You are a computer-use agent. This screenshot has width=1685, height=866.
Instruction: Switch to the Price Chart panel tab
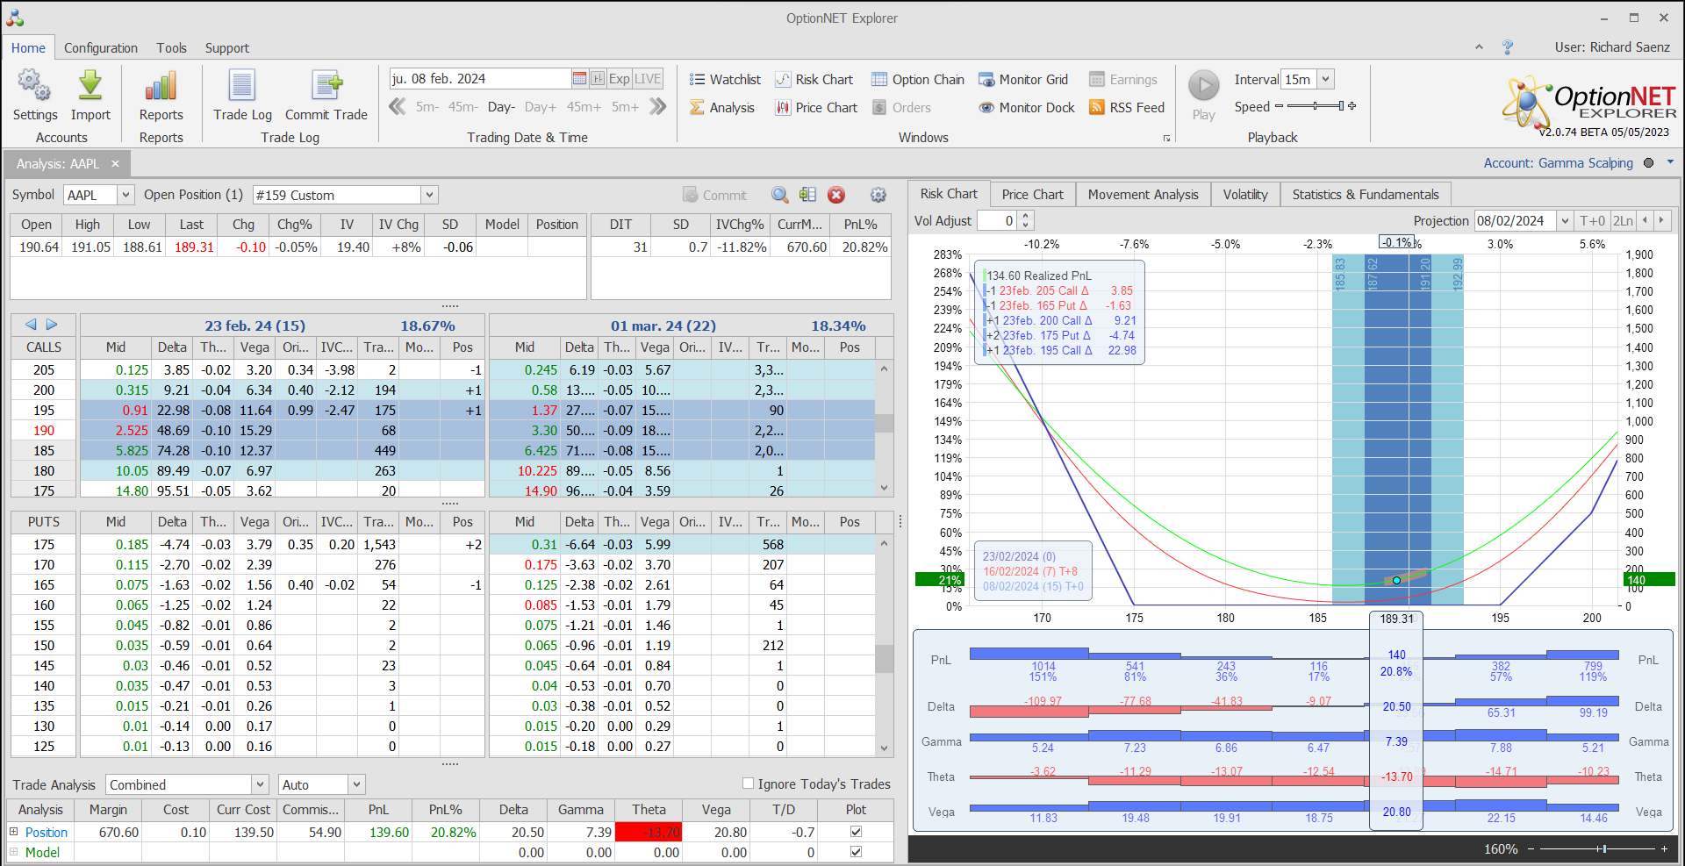pyautogui.click(x=1032, y=195)
